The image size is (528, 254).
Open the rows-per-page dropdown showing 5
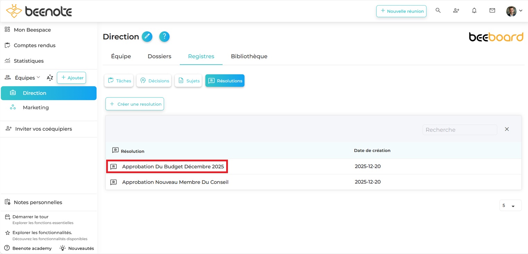coord(510,206)
